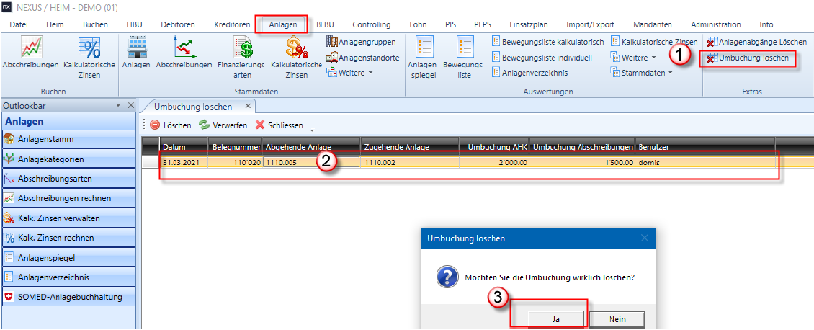This screenshot has width=814, height=330.
Task: Open Anlagenstandorte
Action: point(362,58)
